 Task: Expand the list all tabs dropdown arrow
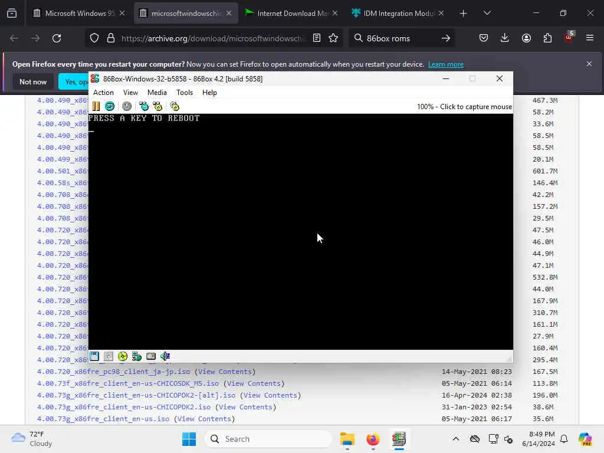click(487, 14)
